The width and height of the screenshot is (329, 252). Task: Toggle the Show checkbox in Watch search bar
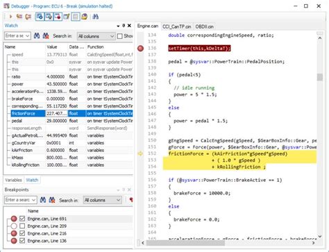120,36
